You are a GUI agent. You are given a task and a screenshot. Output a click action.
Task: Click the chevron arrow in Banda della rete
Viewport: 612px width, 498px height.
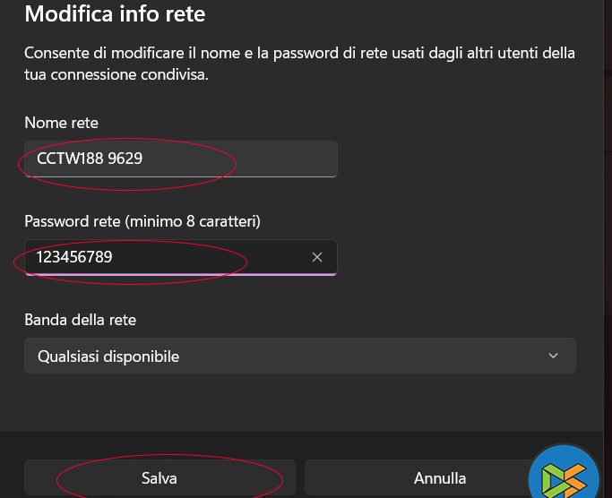[553, 356]
